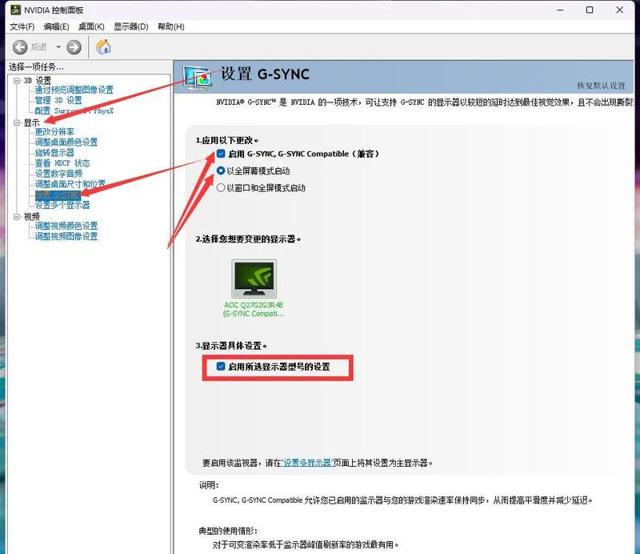Click the Forward arrow toolbar icon

click(x=74, y=47)
